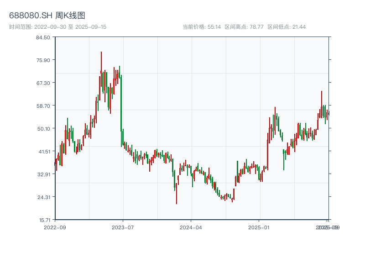Click the tall red candle after 2025-01 rally start

(268, 152)
